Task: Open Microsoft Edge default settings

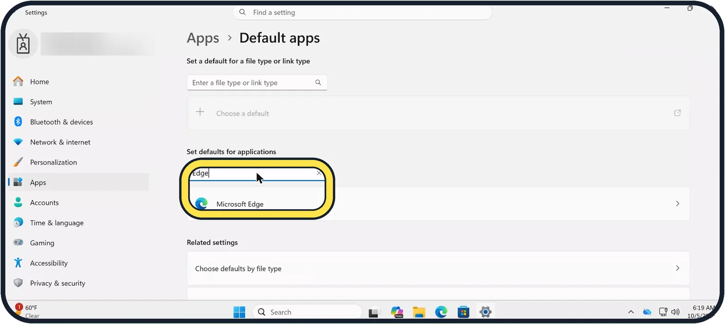Action: 438,204
